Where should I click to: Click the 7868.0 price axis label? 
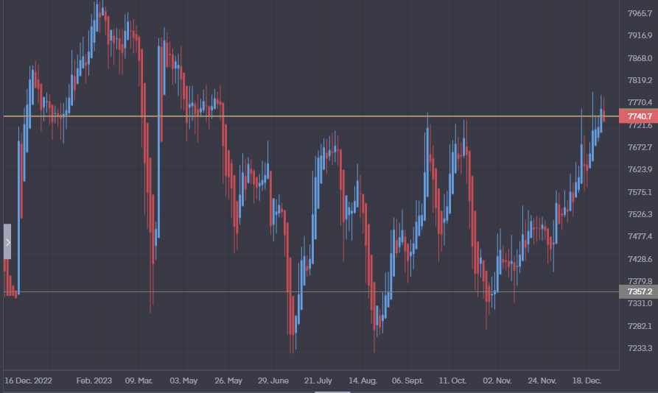[x=639, y=58]
